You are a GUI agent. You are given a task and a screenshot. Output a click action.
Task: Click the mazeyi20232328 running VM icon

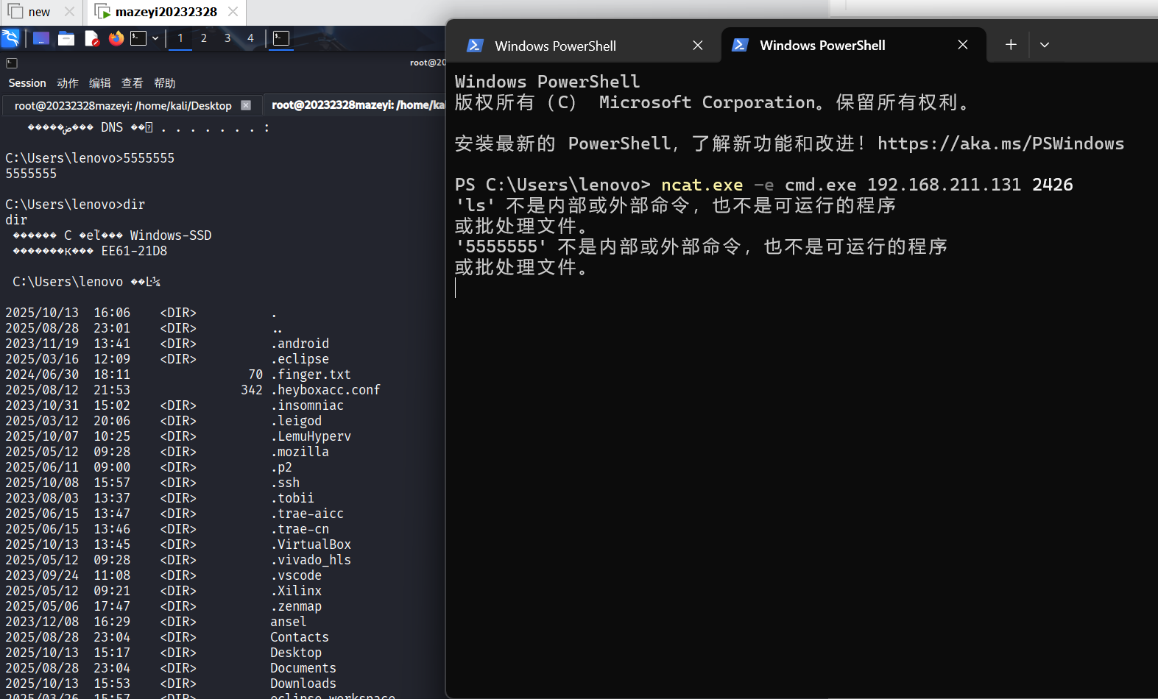(102, 12)
